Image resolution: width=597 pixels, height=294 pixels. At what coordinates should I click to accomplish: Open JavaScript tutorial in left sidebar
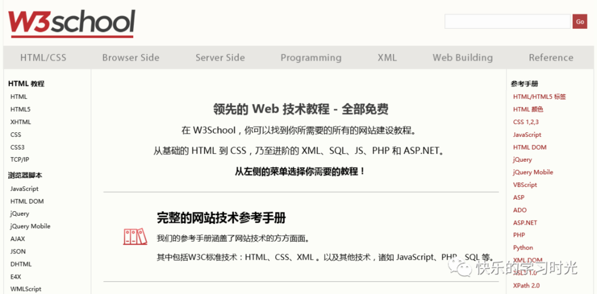point(24,189)
